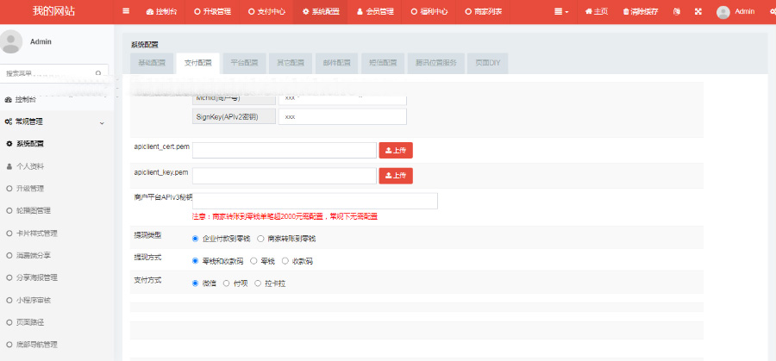Image resolution: width=776 pixels, height=361 pixels.
Task: Switch to the 平台配置 tab
Action: pos(244,63)
